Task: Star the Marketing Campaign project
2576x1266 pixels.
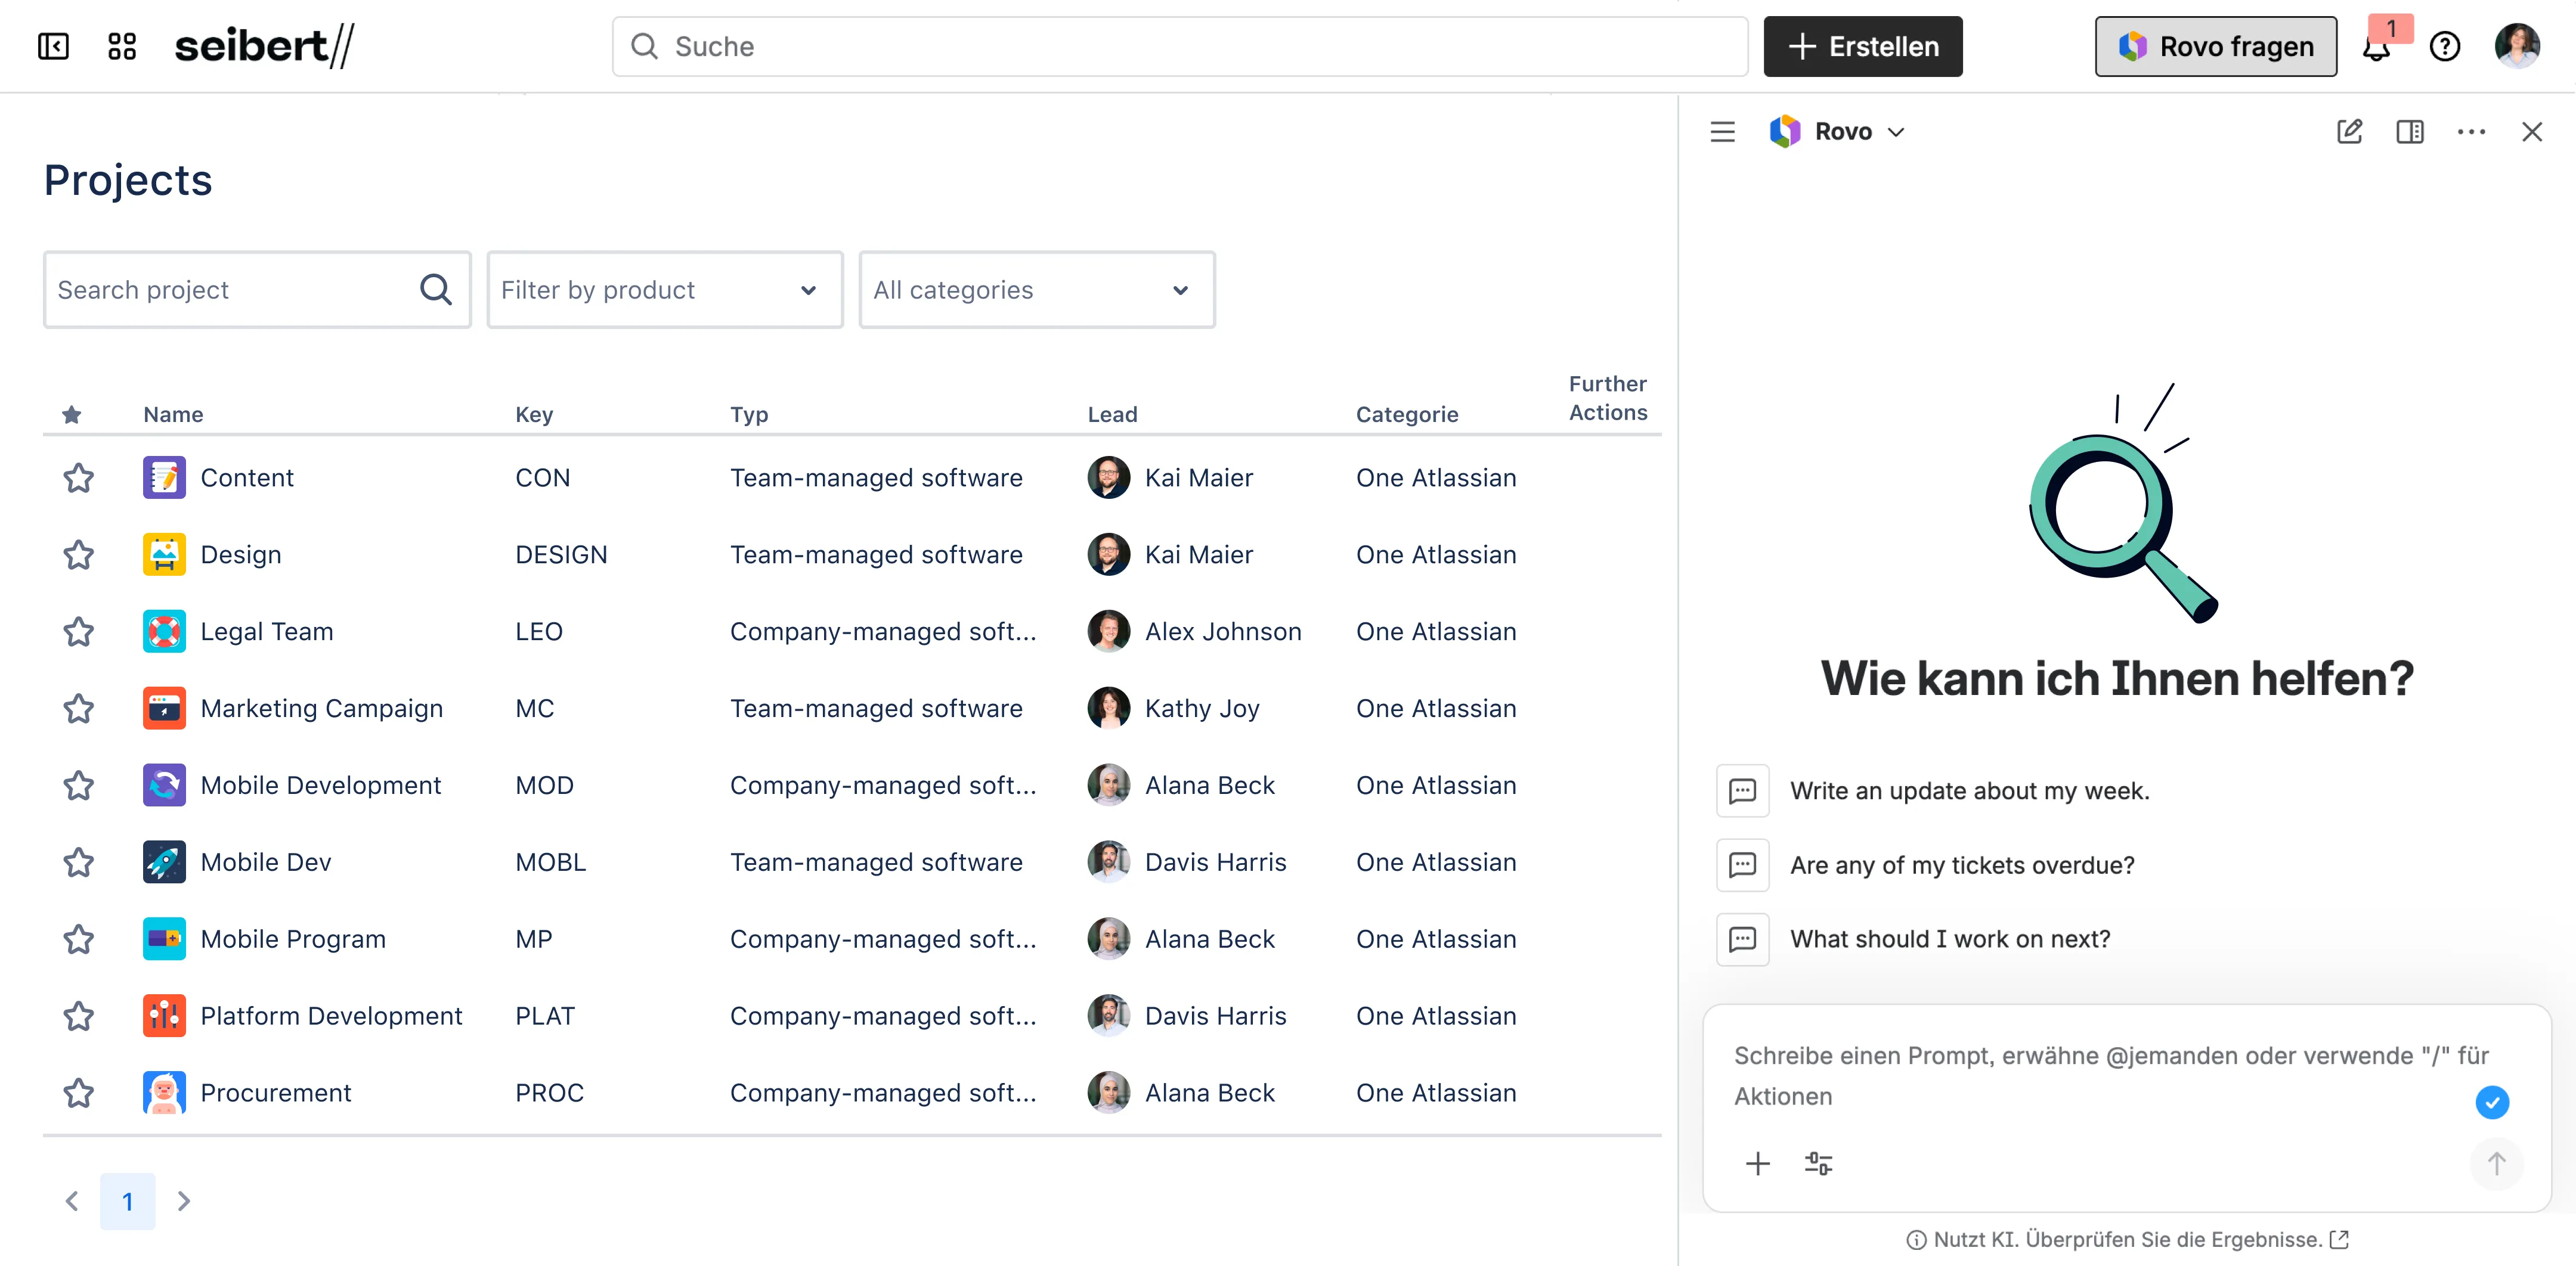Action: point(79,709)
